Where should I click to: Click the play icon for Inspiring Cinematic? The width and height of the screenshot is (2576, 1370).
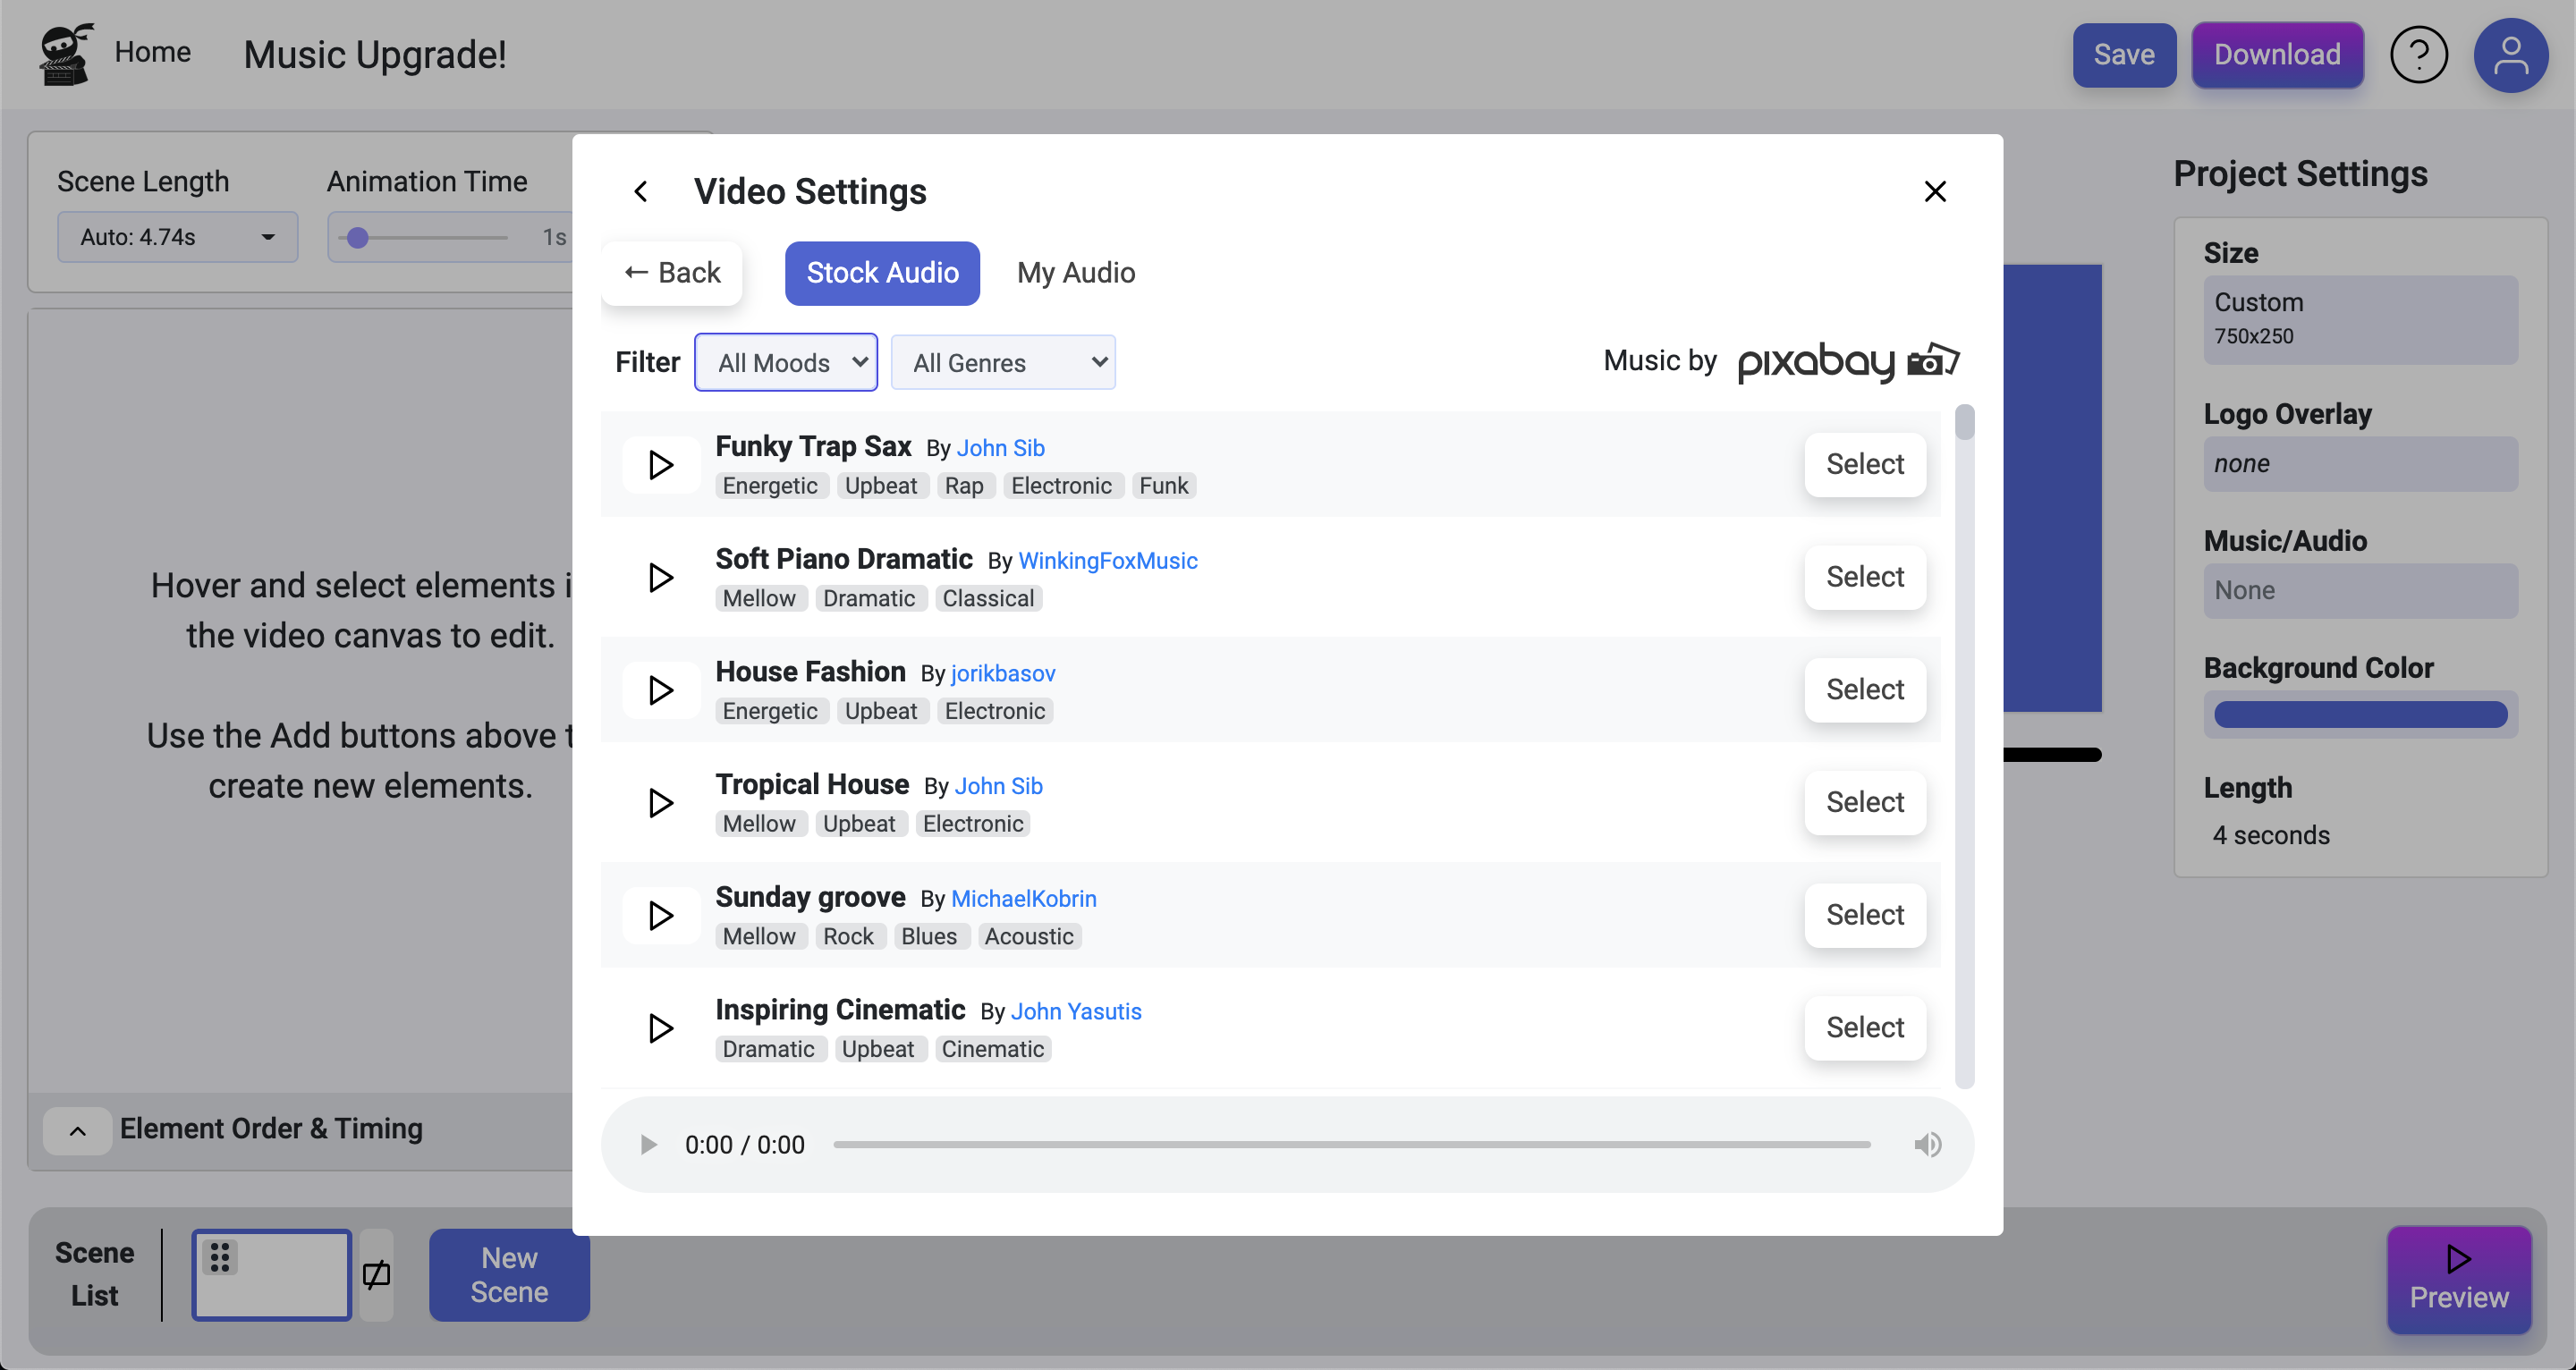click(x=659, y=1027)
